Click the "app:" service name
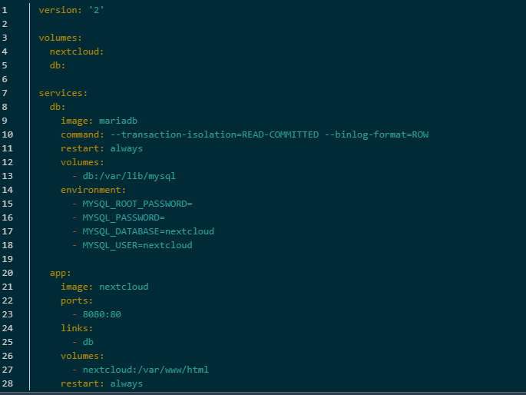 (x=61, y=273)
